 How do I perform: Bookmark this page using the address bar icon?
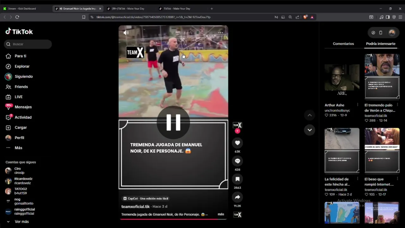(84, 17)
